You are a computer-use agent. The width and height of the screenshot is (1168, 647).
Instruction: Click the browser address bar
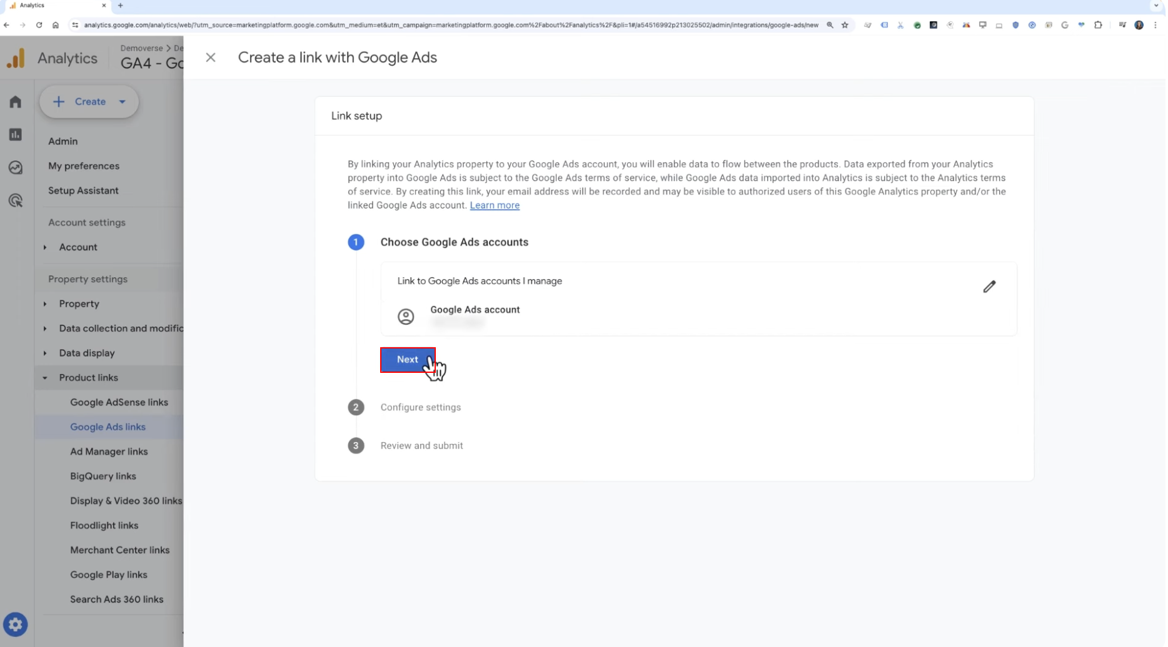(x=451, y=25)
